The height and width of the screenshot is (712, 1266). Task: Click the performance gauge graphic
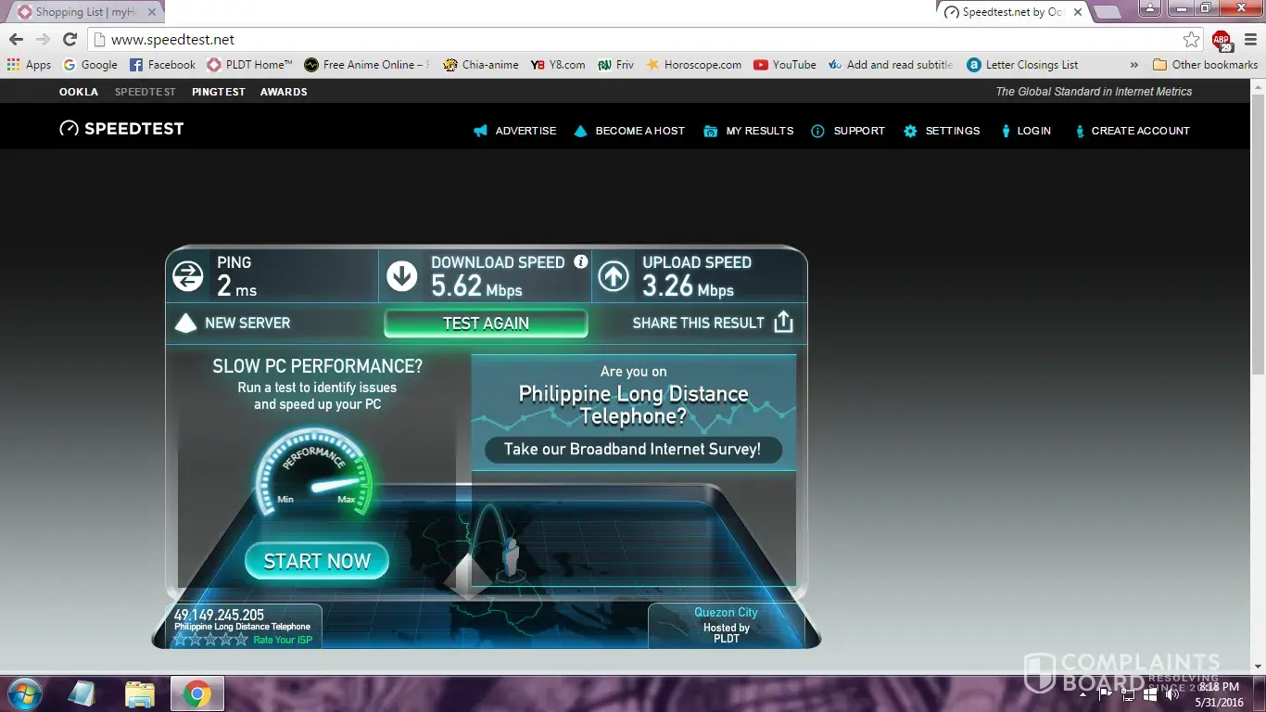pyautogui.click(x=313, y=474)
